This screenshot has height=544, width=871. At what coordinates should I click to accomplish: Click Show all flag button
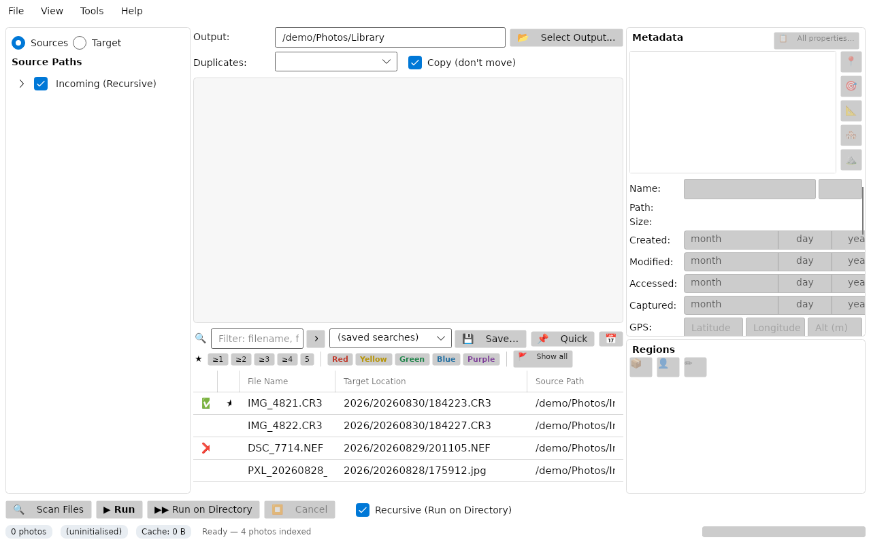click(x=542, y=359)
